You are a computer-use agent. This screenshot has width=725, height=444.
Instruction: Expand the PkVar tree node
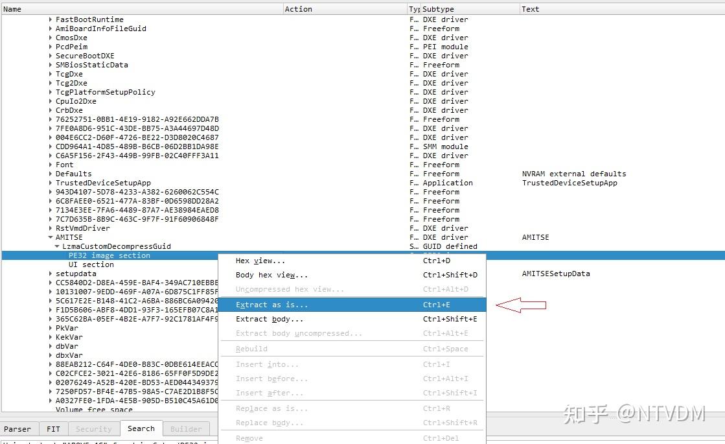coord(51,328)
